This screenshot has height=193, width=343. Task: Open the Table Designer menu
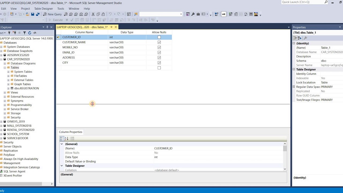pos(44,9)
